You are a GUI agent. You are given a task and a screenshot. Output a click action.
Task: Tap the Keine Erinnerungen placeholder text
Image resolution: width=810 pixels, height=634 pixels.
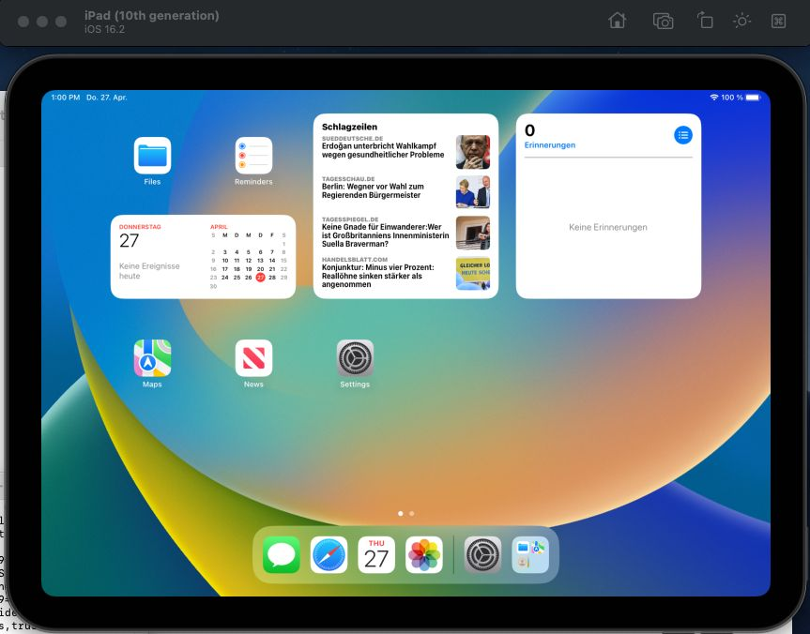[x=608, y=227]
